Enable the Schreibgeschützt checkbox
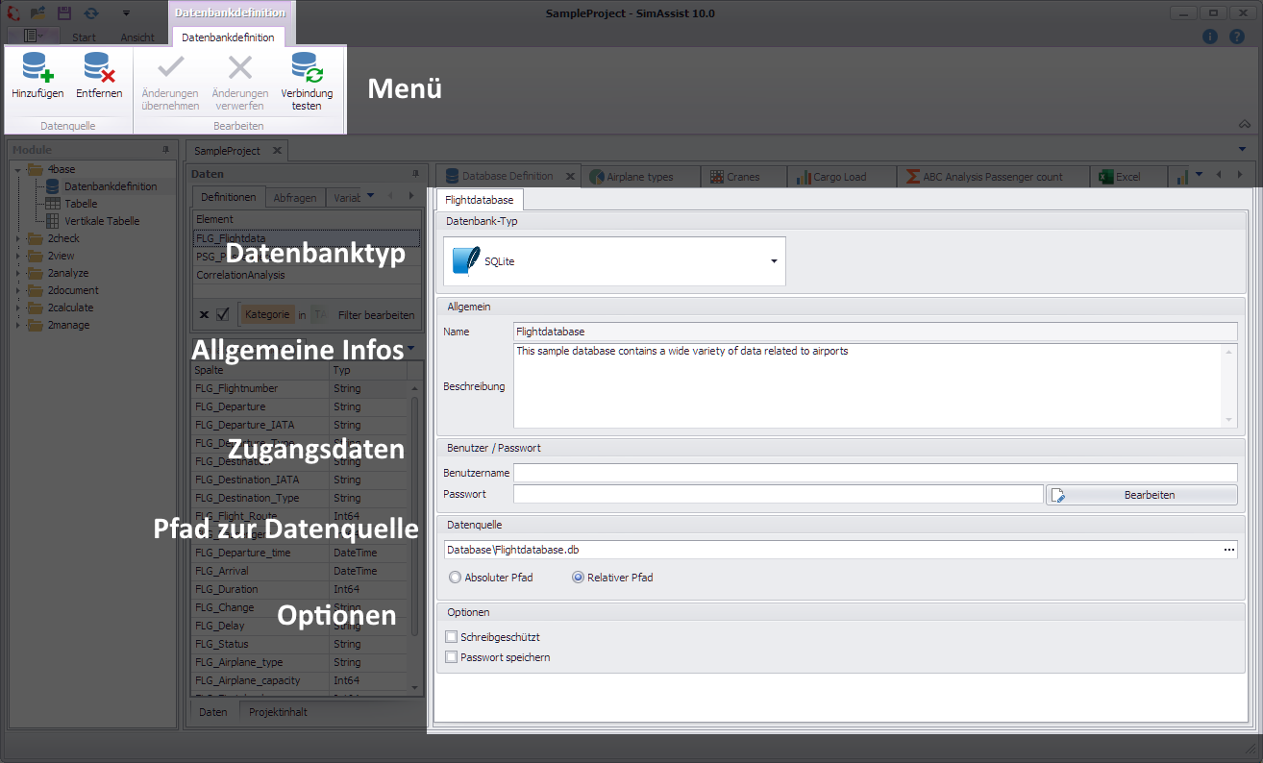Image resolution: width=1263 pixels, height=763 pixels. 452,637
